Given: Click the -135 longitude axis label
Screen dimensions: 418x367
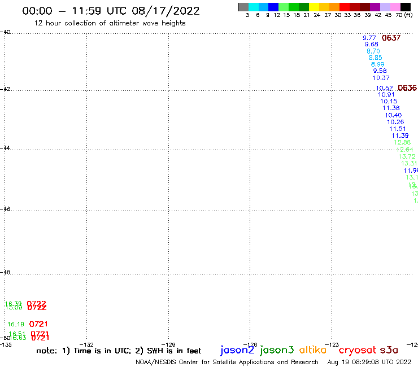Looking at the screenshot, I should click(6, 344).
